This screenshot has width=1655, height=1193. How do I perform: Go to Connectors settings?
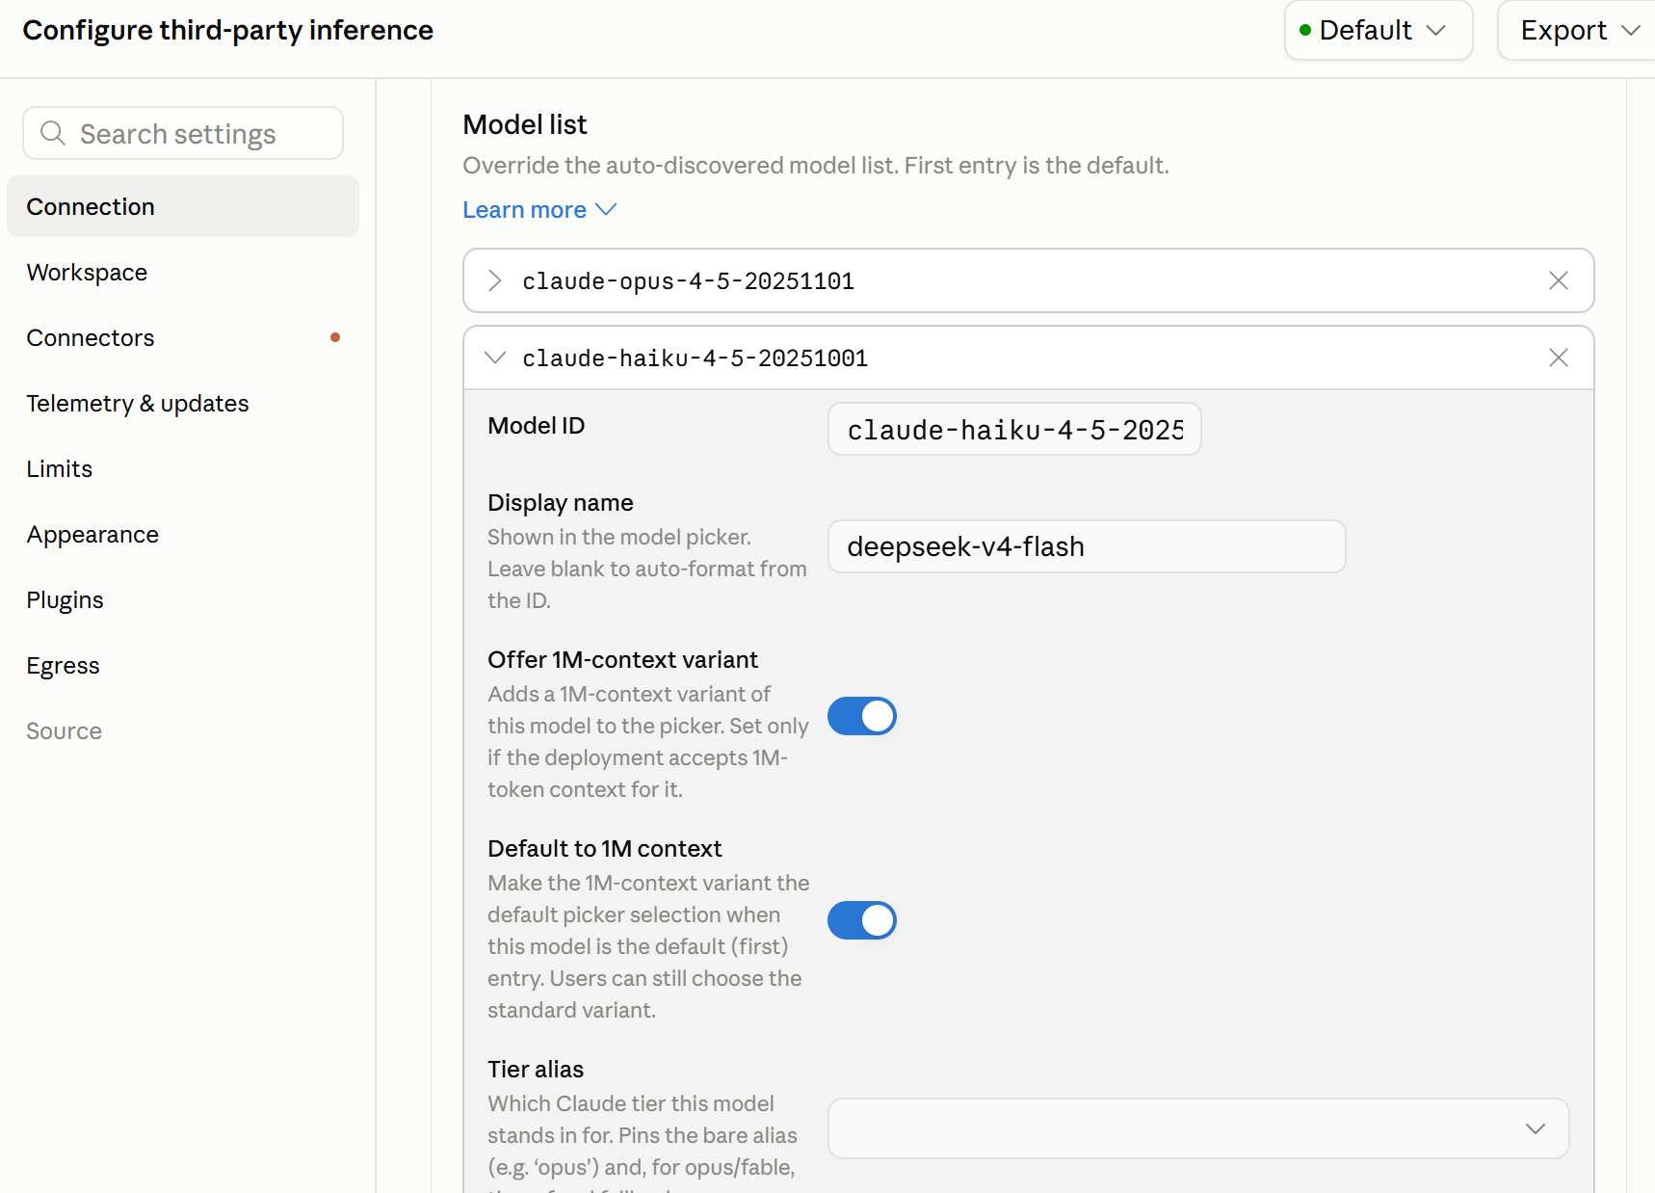[x=183, y=337]
